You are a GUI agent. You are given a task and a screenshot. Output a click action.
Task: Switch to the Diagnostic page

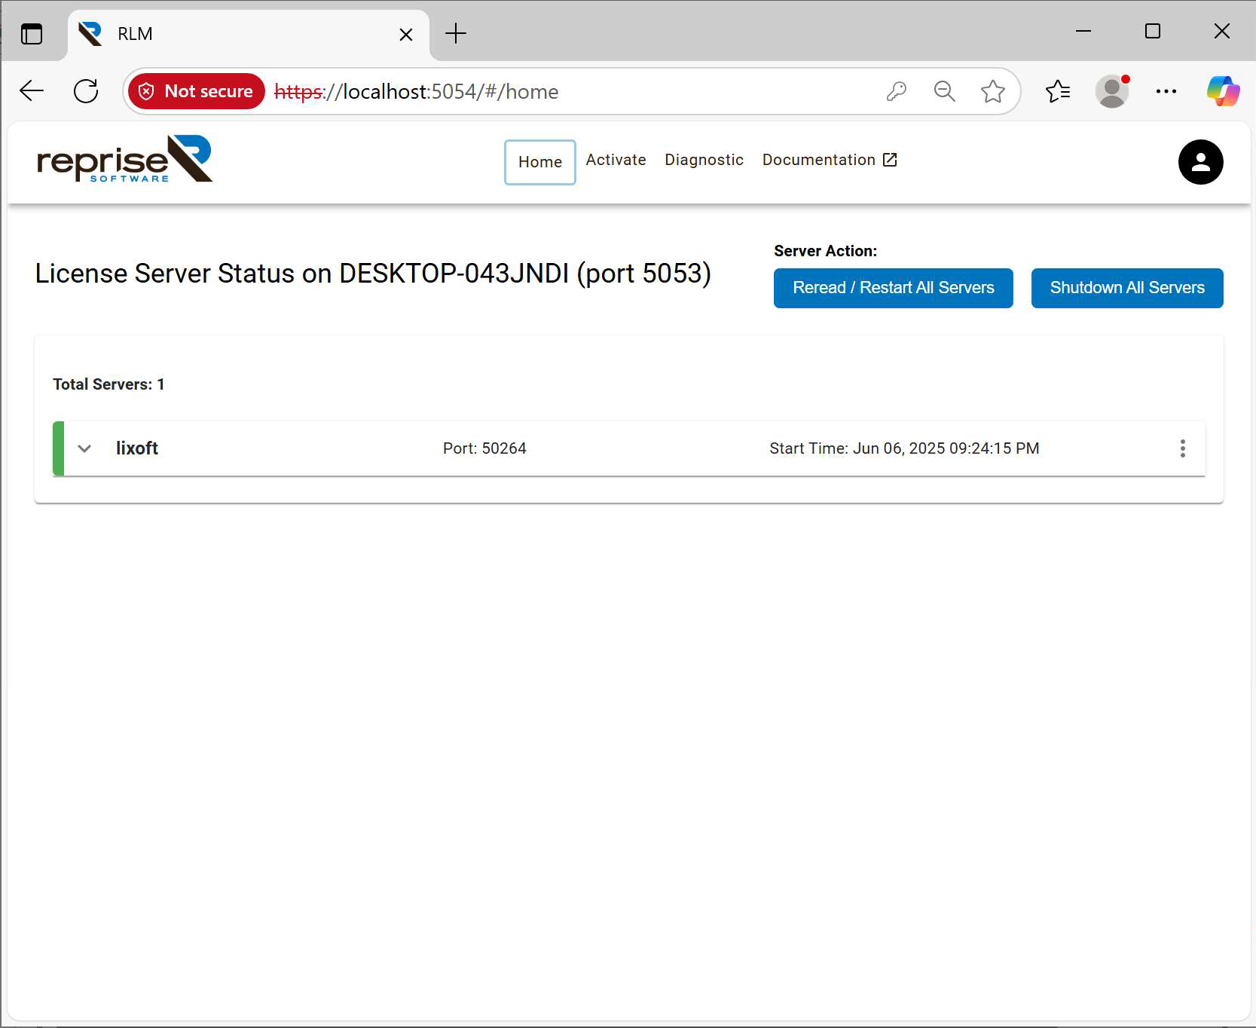pyautogui.click(x=704, y=160)
